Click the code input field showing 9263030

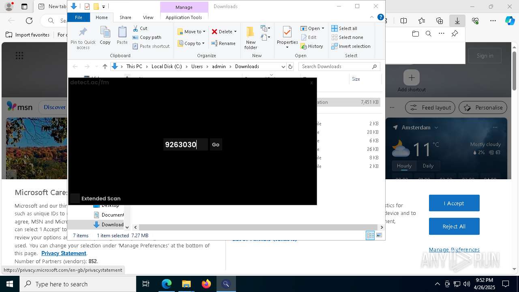click(186, 144)
